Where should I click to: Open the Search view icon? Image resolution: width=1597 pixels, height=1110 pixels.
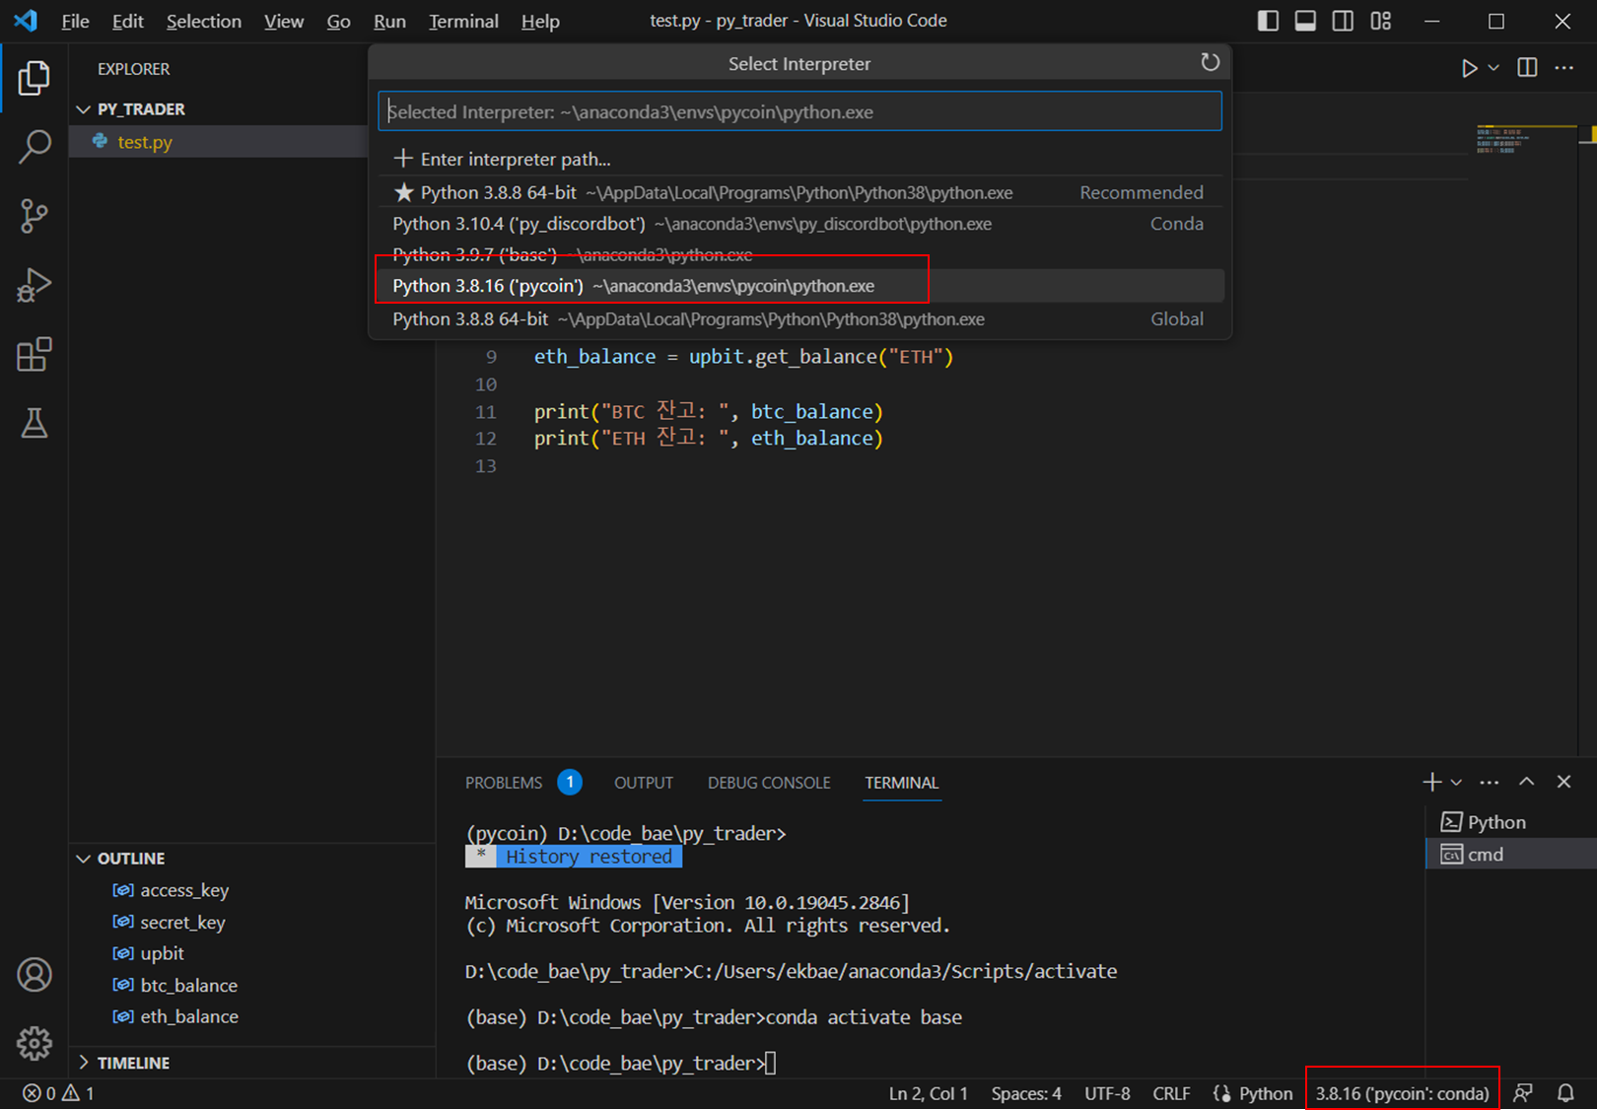click(34, 147)
